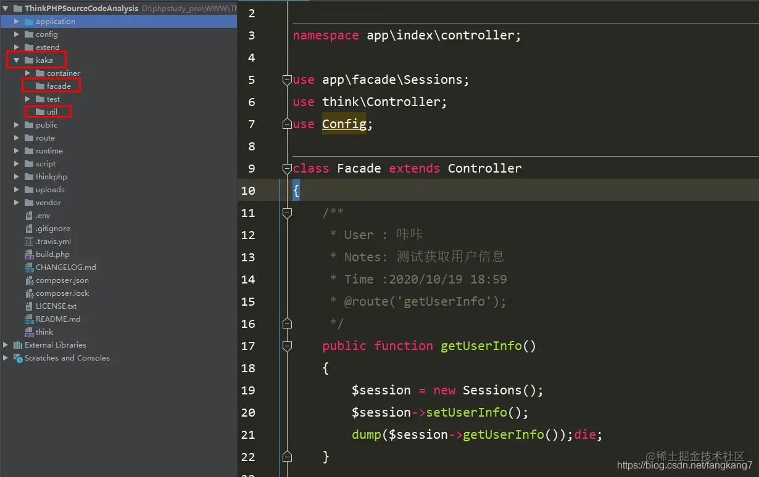Screen dimensions: 759x477
Task: Click the ThinkPHPSourceCodeAnalysis project folder icon
Action: click(x=17, y=9)
